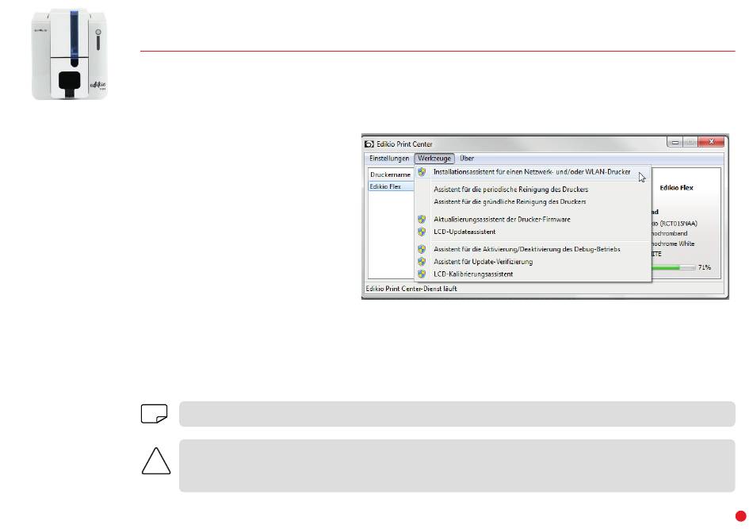Choose Assistent für die gründliche Reinigung des Druckers
The width and height of the screenshot is (753, 529).
click(x=510, y=202)
